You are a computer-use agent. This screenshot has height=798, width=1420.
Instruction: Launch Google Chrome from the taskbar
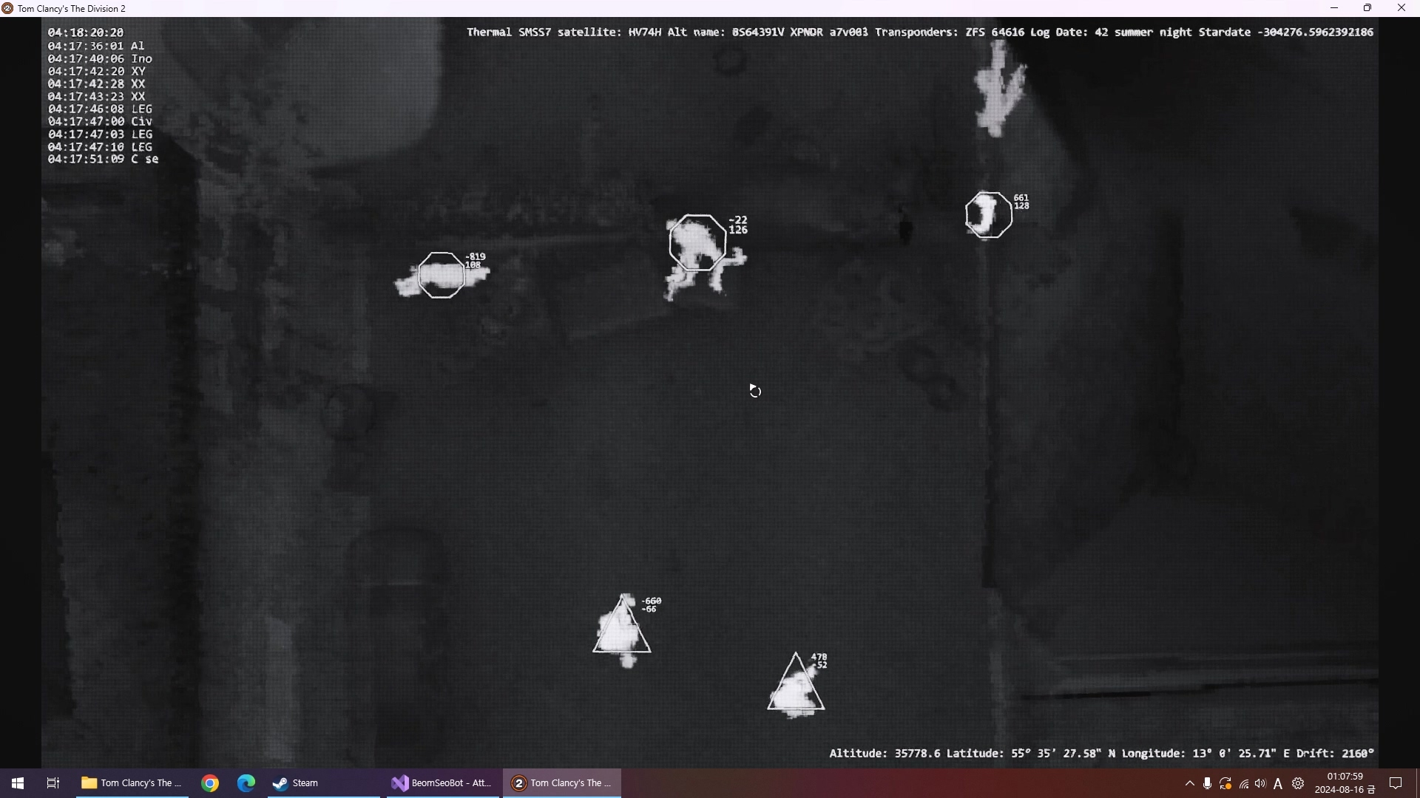coord(210,783)
